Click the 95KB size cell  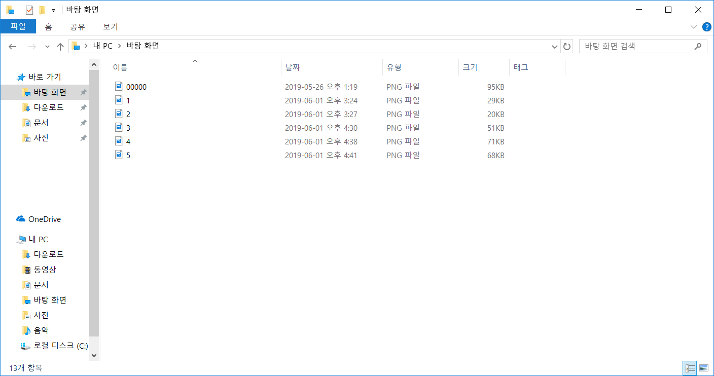pyautogui.click(x=495, y=87)
